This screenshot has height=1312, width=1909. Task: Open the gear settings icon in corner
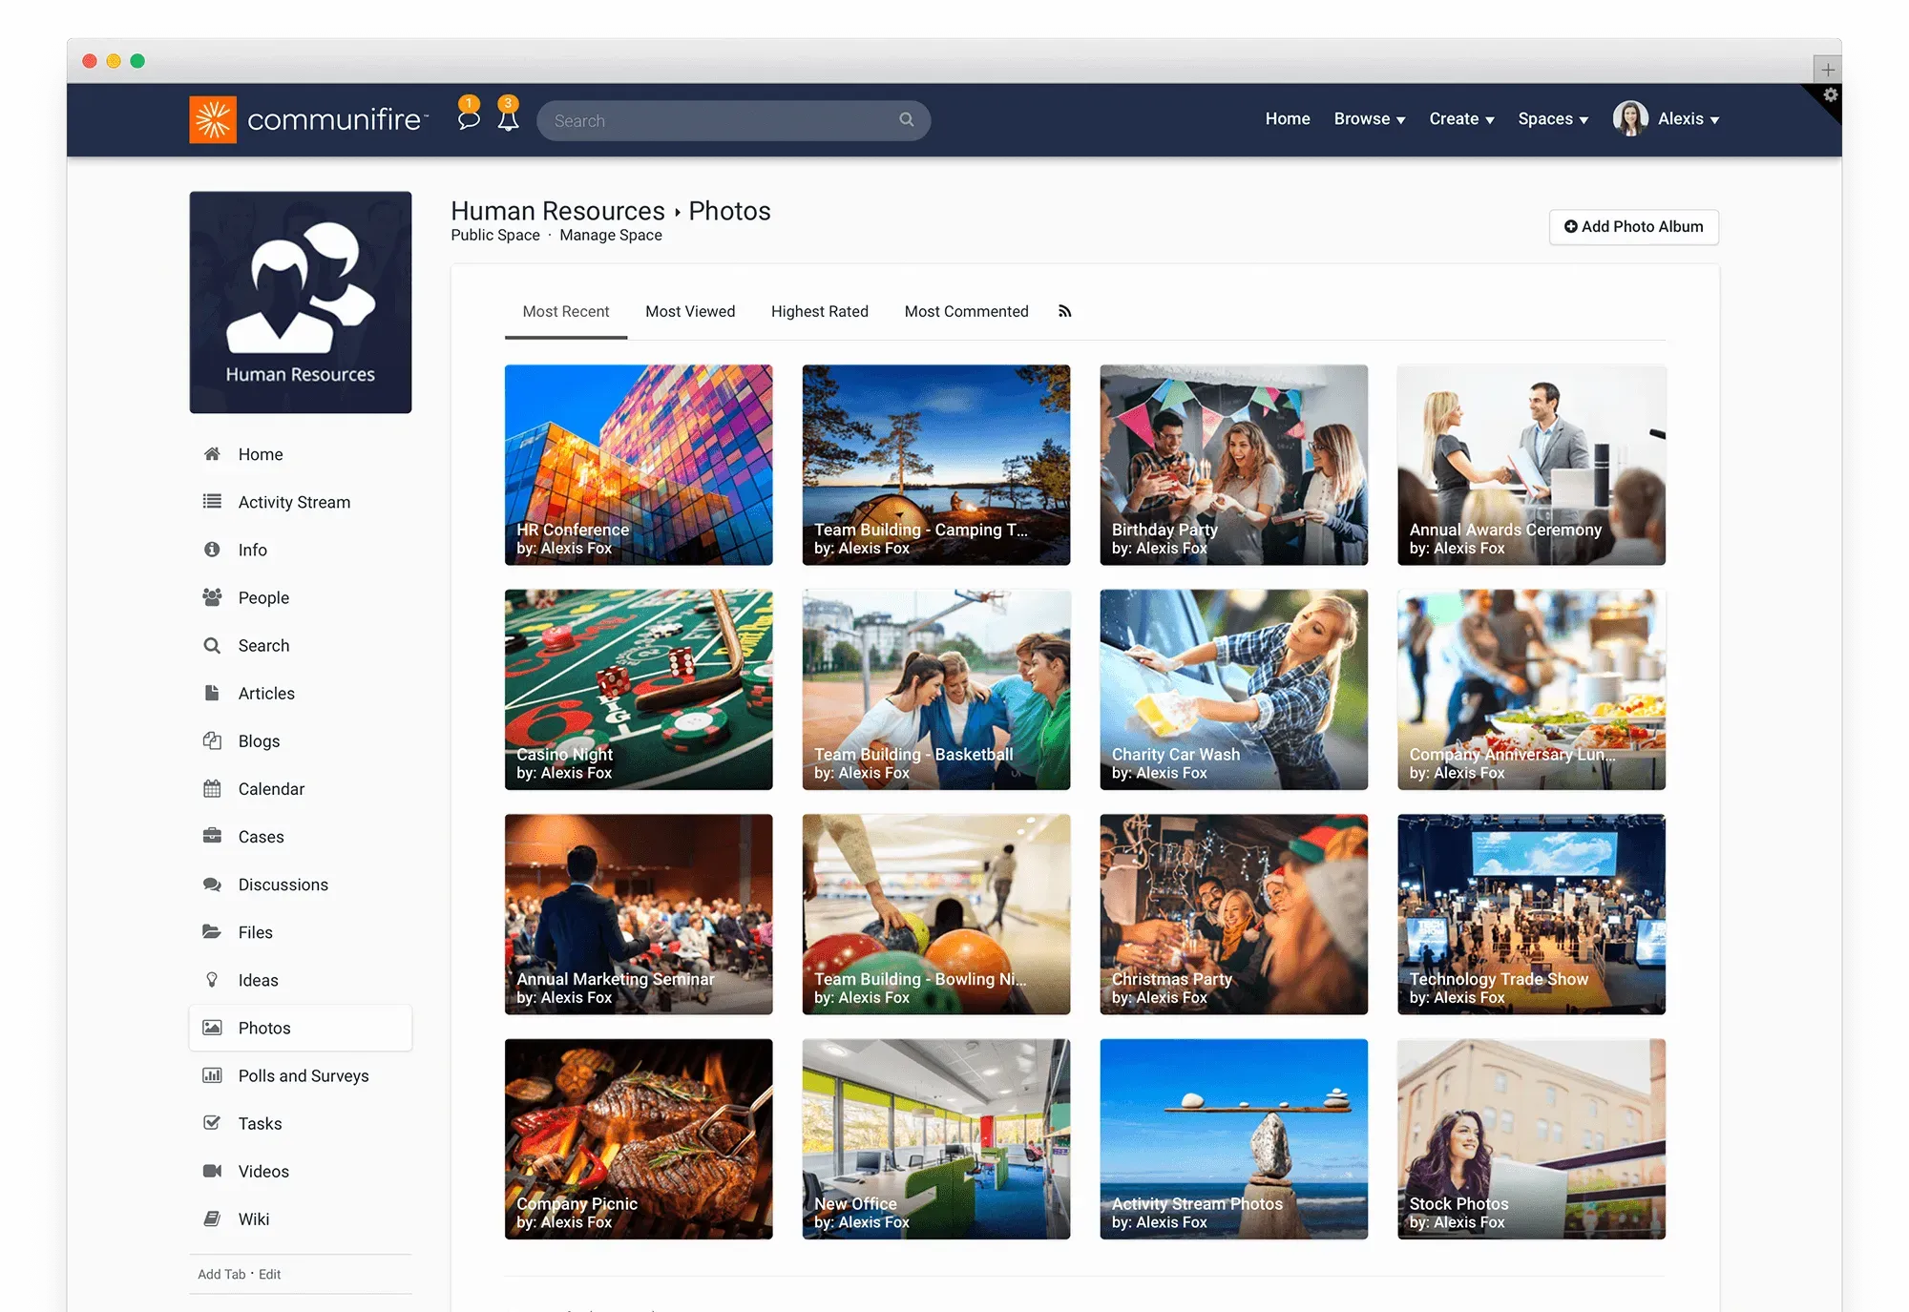point(1830,94)
